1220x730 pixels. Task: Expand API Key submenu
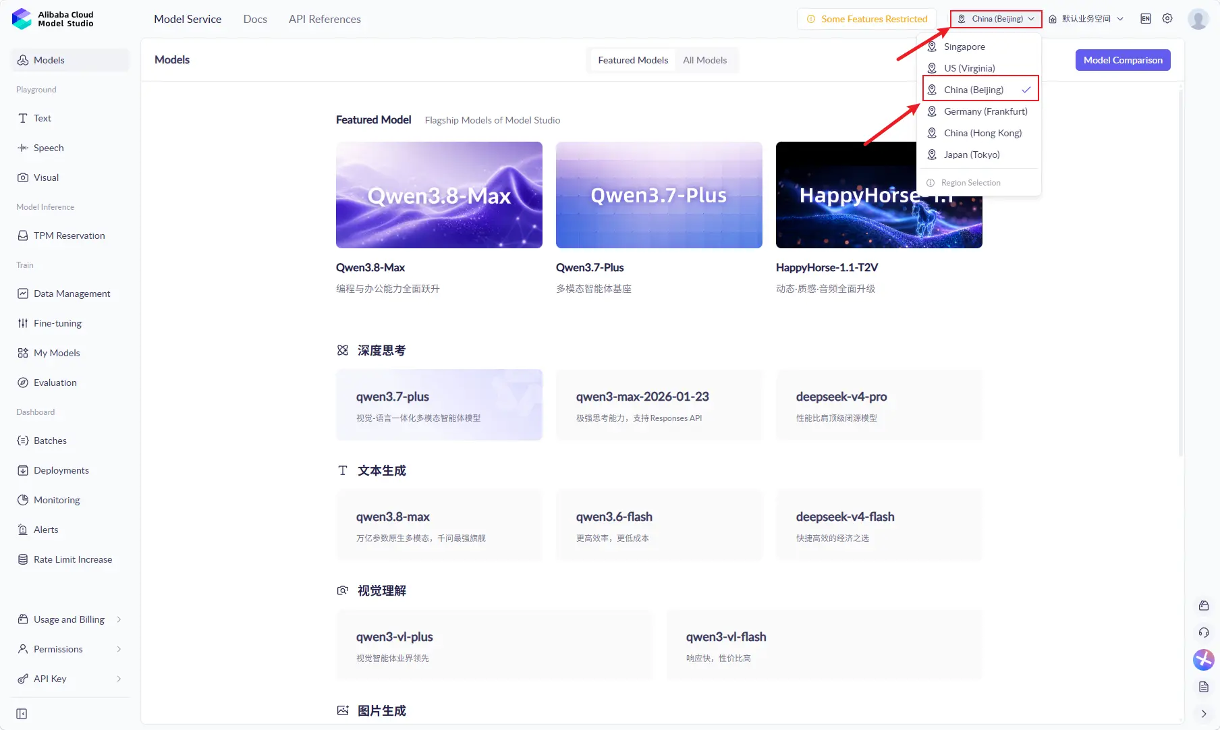point(70,679)
